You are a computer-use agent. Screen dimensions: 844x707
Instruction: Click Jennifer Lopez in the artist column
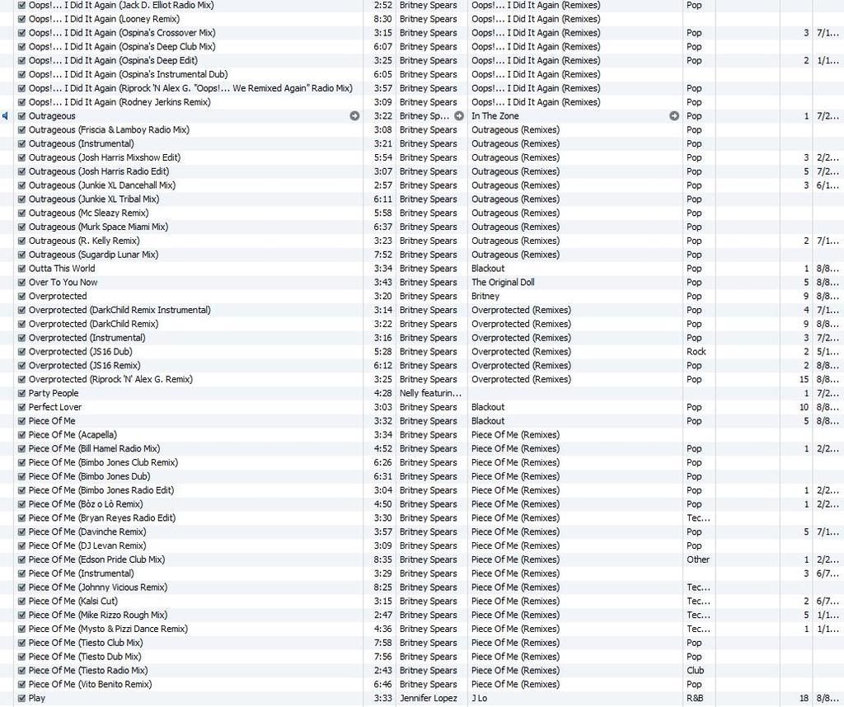pos(428,698)
